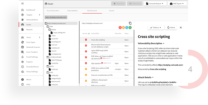Open HTML form without CSRF protection row
This screenshot has width=208, height=105.
point(106,69)
